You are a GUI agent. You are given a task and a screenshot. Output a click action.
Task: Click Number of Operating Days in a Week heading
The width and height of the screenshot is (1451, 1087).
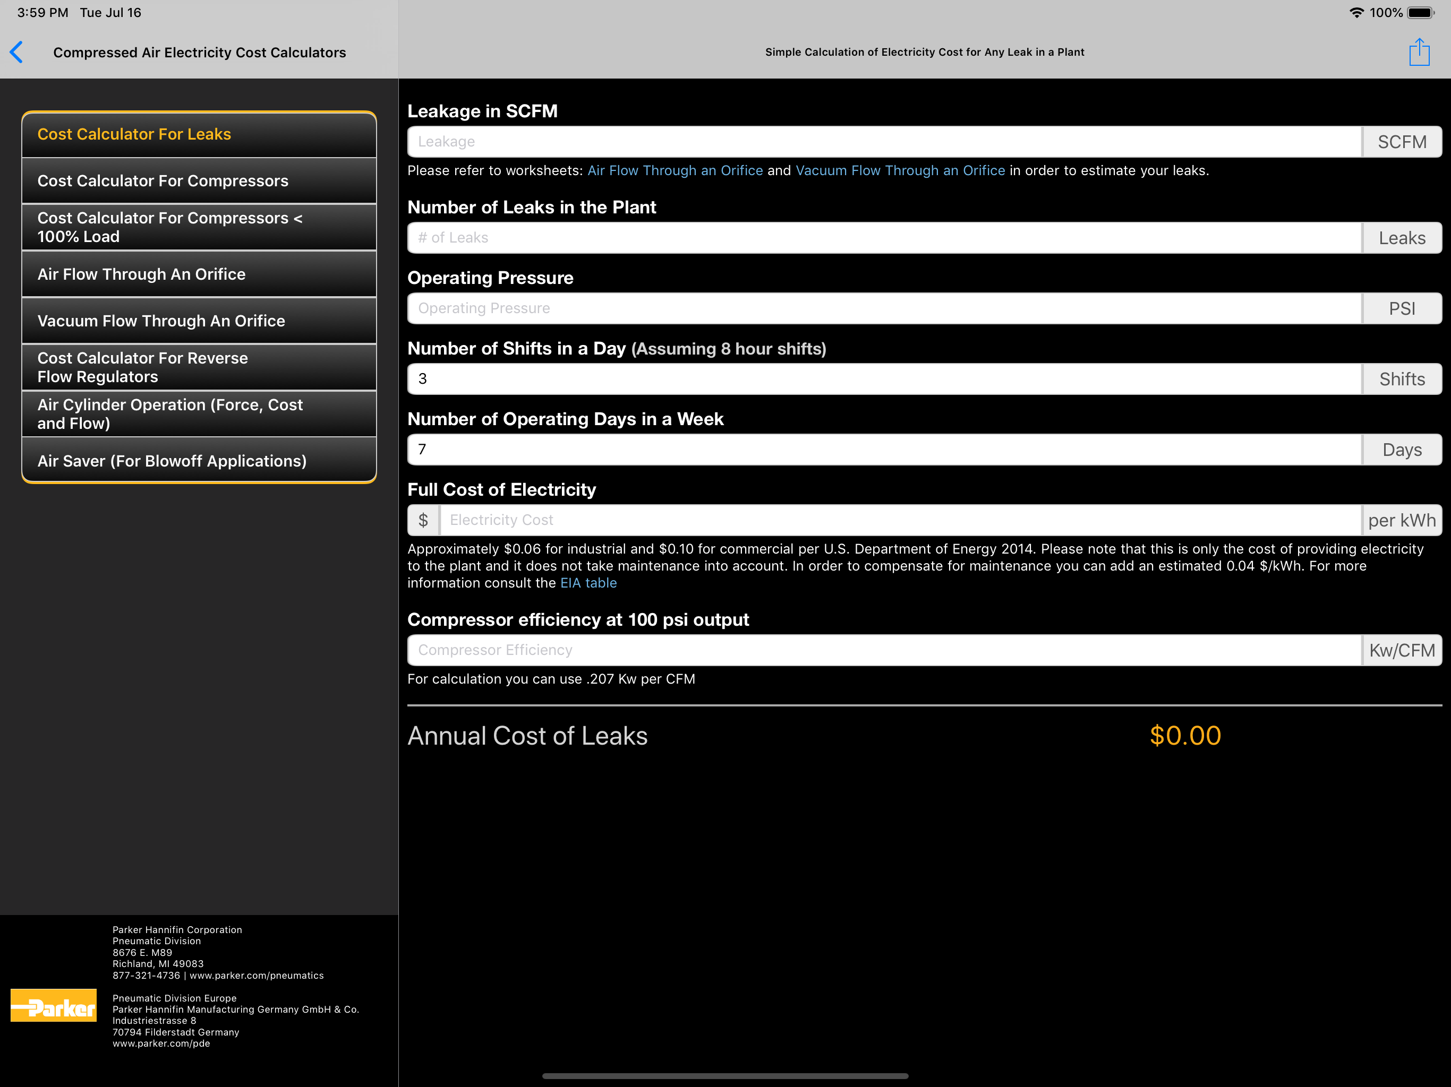(x=566, y=420)
